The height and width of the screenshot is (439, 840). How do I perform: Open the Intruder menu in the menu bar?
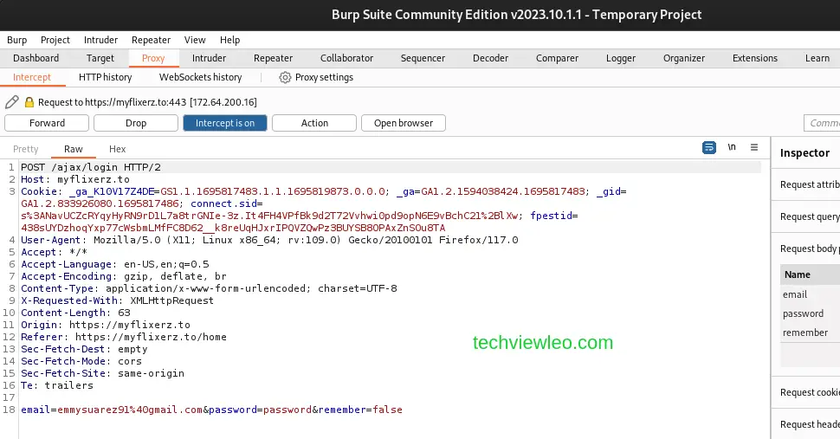[100, 40]
